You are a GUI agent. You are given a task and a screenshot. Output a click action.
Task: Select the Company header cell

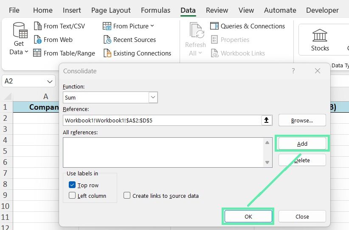[x=36, y=107]
